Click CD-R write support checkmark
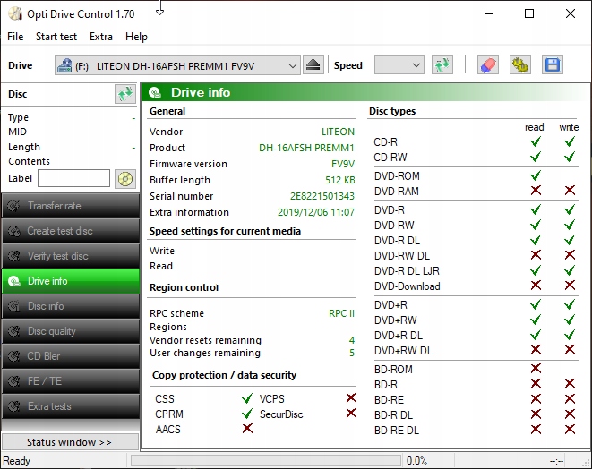This screenshot has width=592, height=469. point(569,142)
